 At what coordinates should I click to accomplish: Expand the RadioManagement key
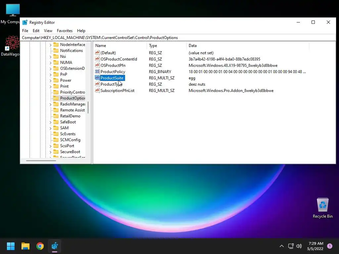point(50,104)
